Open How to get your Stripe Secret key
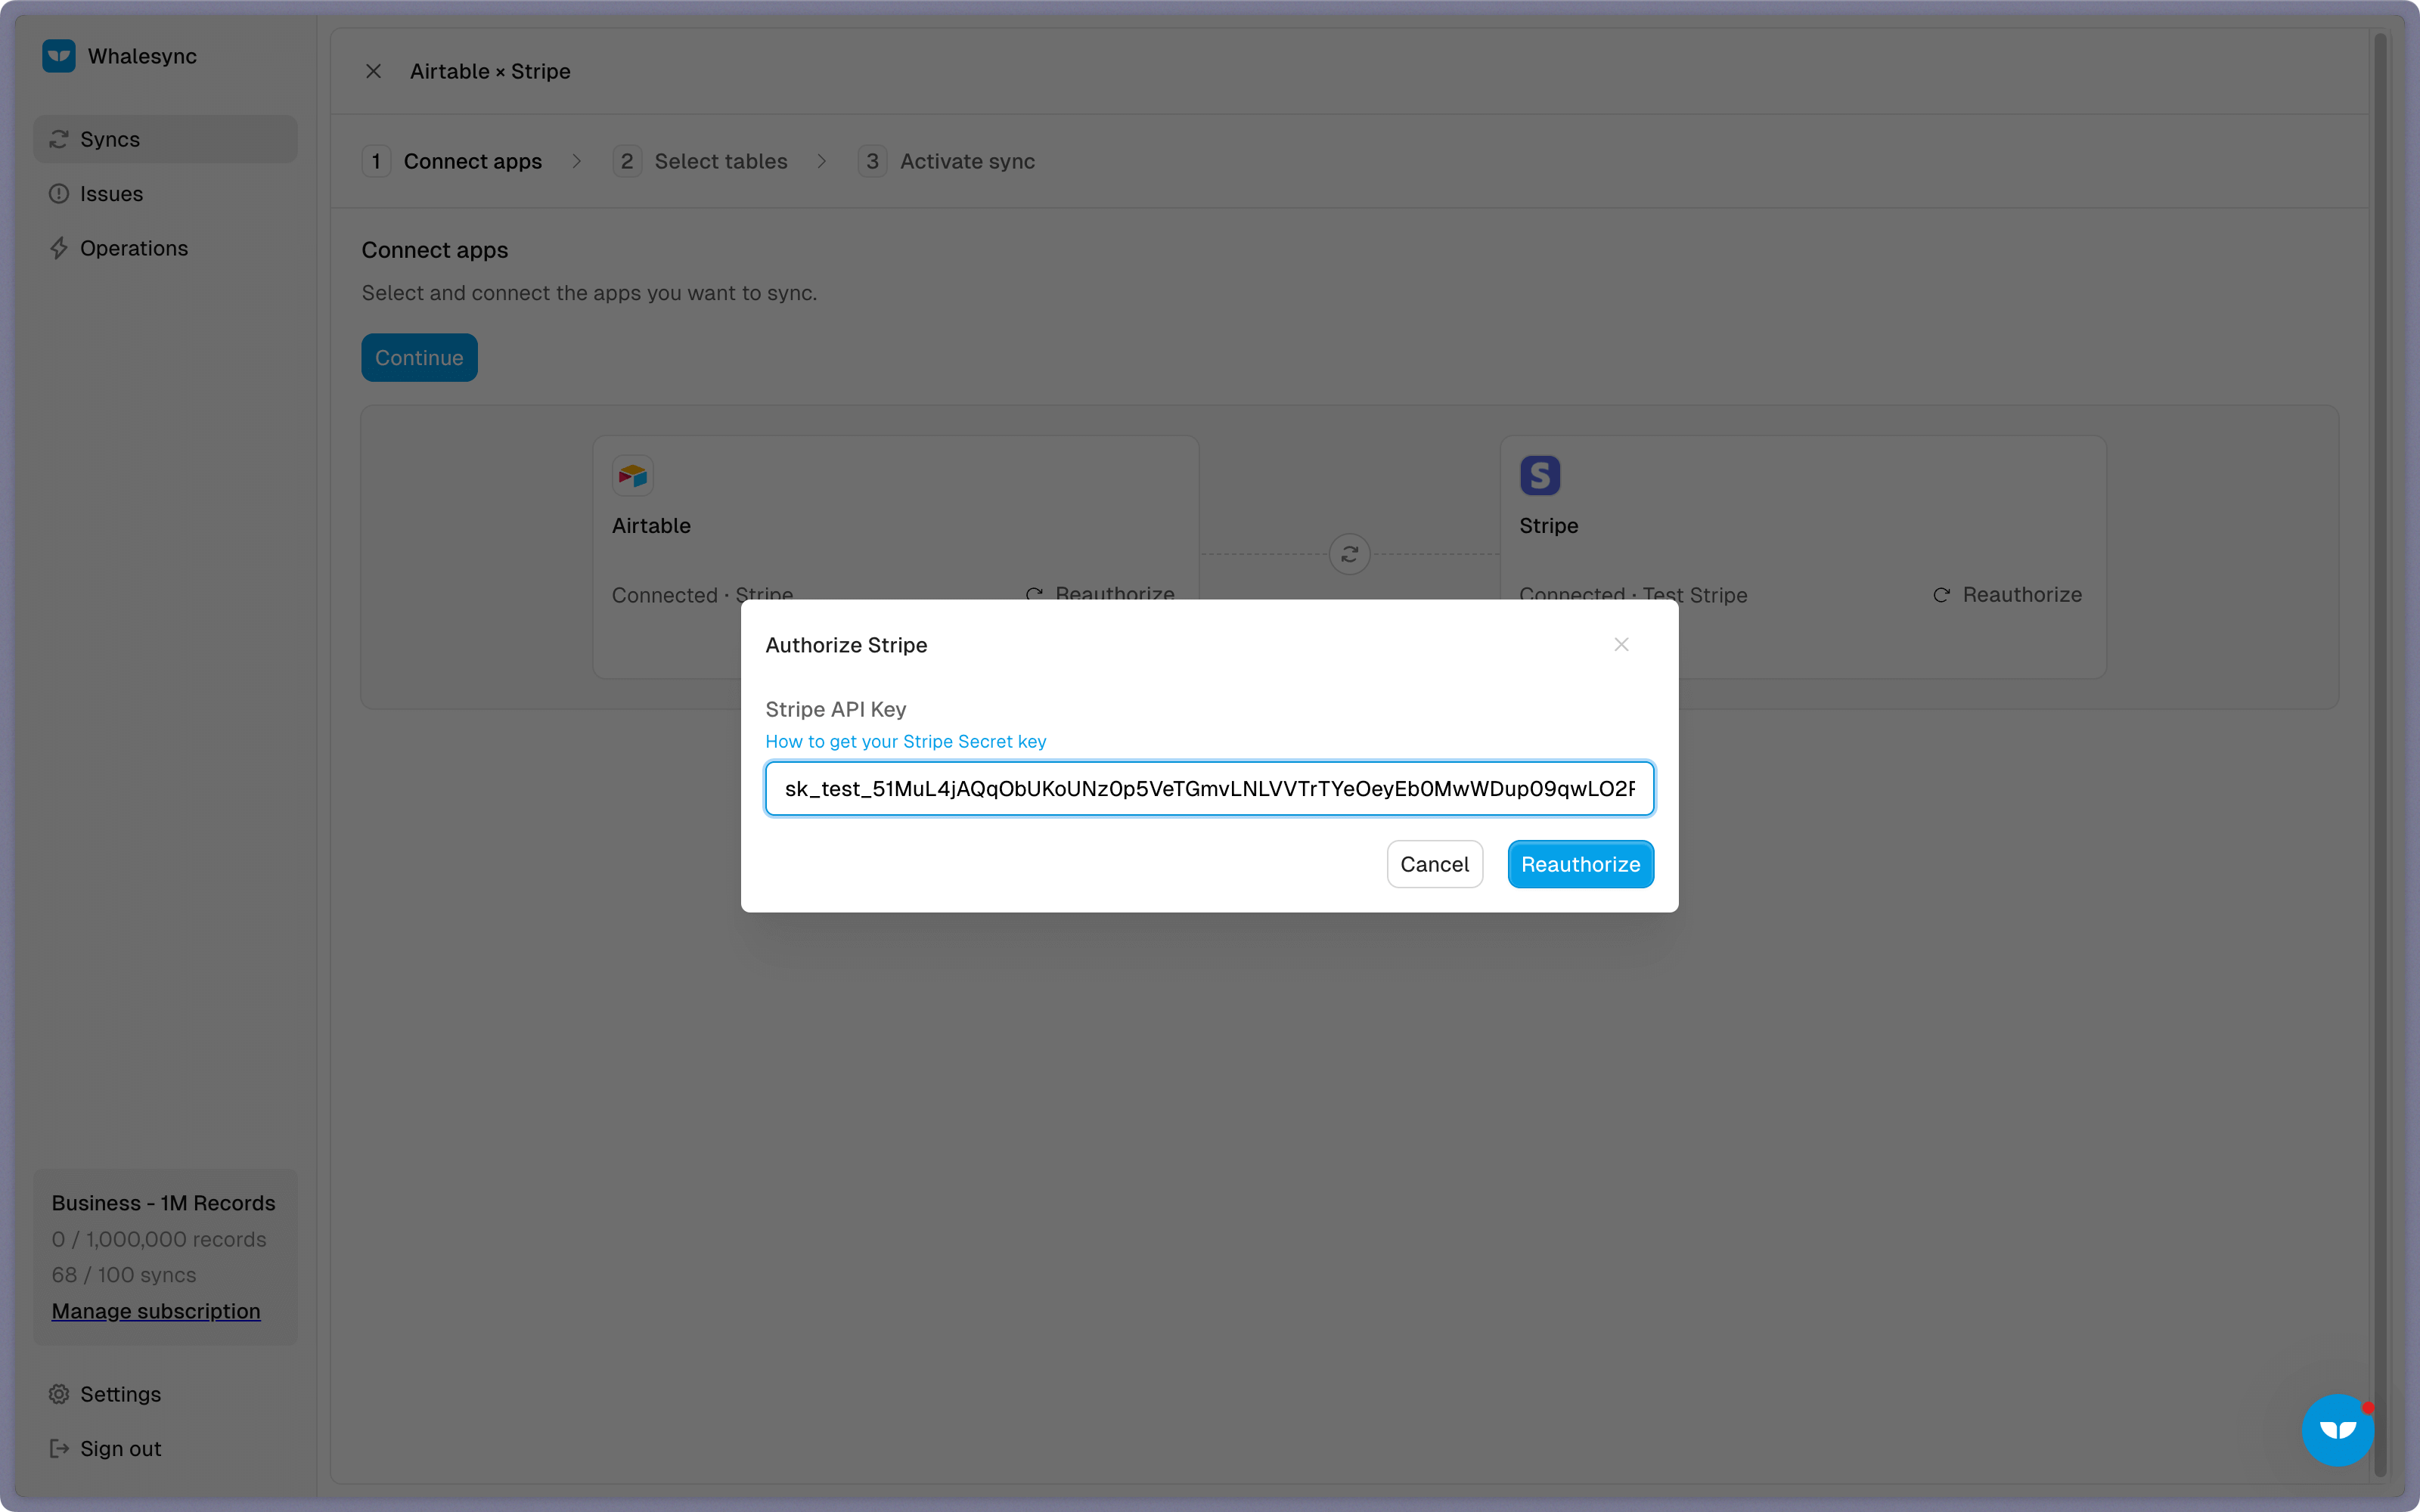The image size is (2420, 1512). pyautogui.click(x=905, y=742)
